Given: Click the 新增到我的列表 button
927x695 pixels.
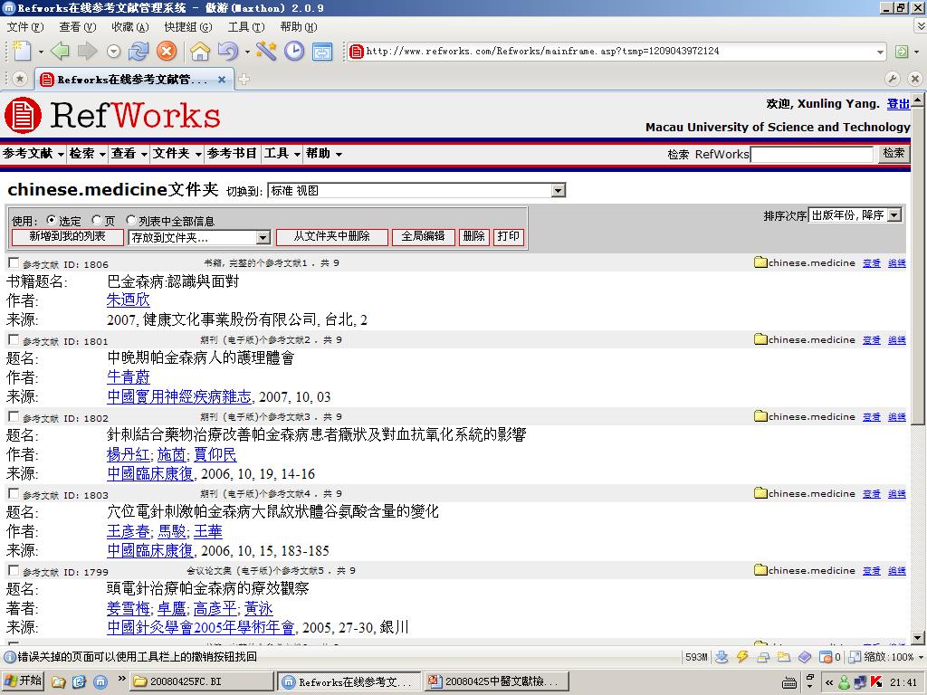Looking at the screenshot, I should tap(67, 237).
